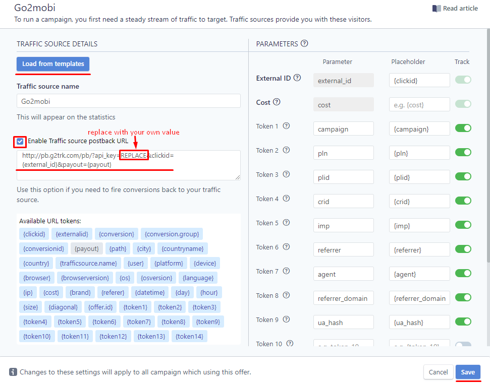The width and height of the screenshot is (490, 385).
Task: Cancel the traffic source changes
Action: click(x=438, y=372)
